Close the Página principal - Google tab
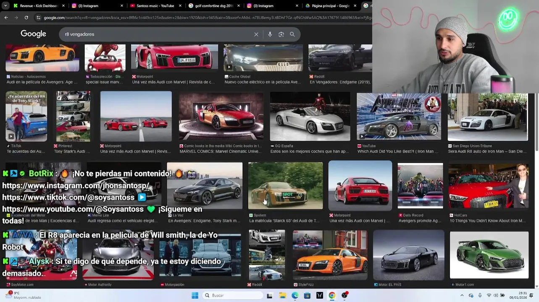This screenshot has width=539, height=302. (x=355, y=6)
